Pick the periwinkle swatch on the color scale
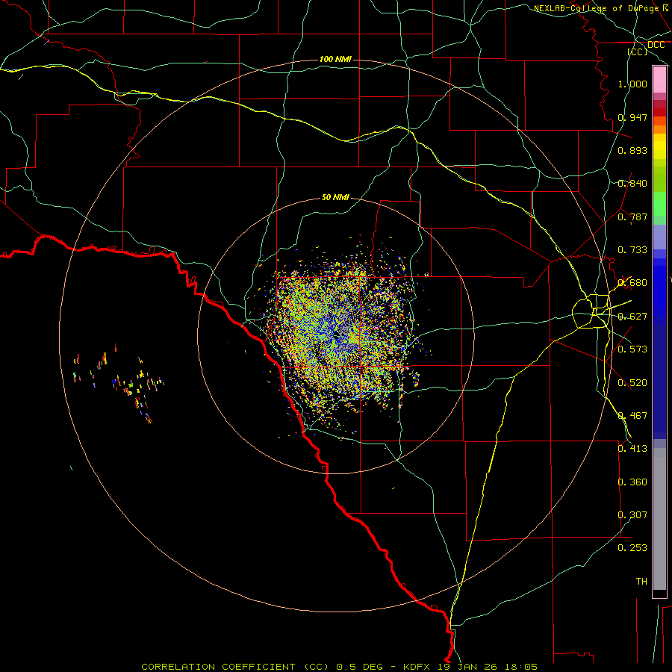 (x=659, y=237)
